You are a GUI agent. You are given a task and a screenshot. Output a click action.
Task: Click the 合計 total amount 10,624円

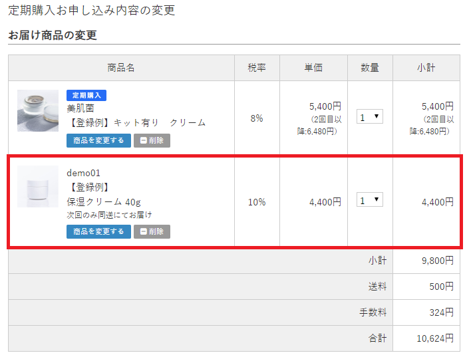[435, 338]
